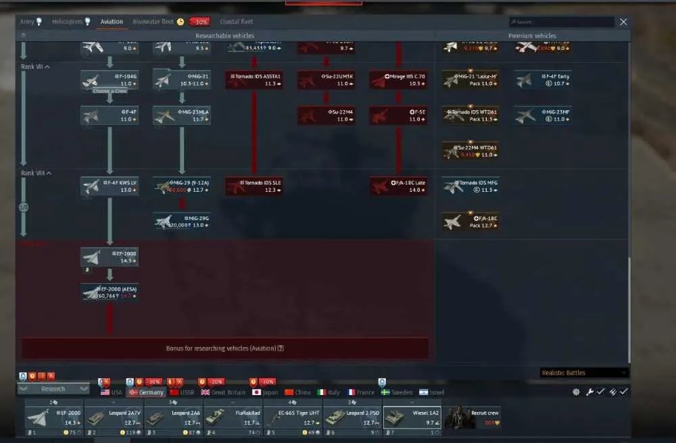Select the F-104G aircraft icon
This screenshot has height=443, width=676.
(110, 80)
